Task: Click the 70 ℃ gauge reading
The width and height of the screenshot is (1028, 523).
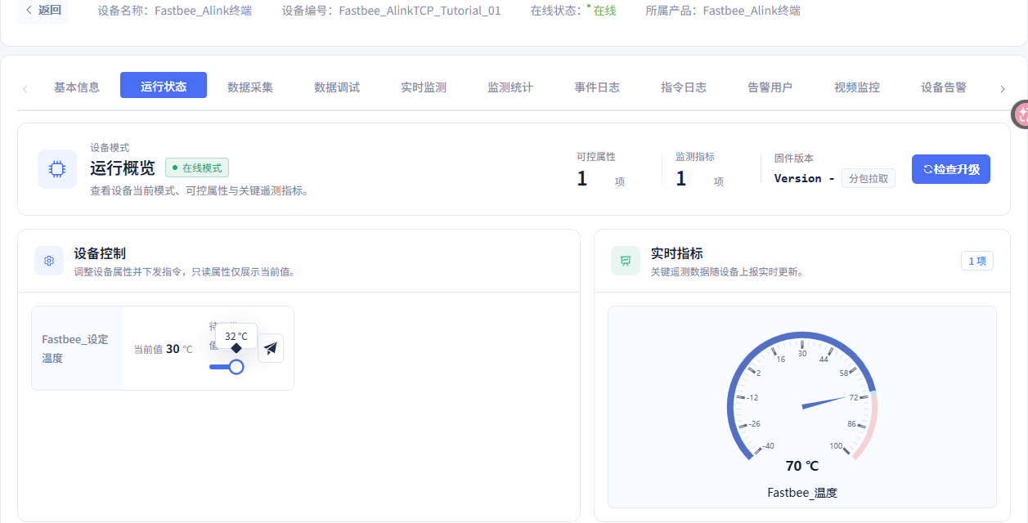Action: point(802,466)
